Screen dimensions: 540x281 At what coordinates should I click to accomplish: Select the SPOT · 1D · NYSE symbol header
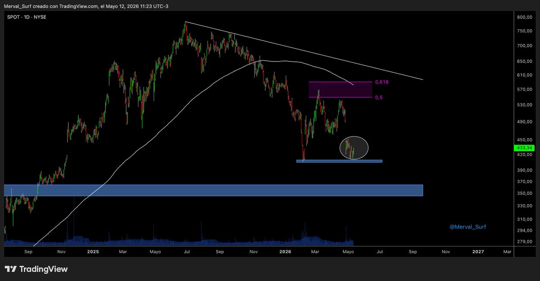click(27, 17)
